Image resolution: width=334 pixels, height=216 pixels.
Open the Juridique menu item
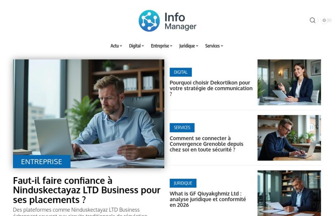189,46
